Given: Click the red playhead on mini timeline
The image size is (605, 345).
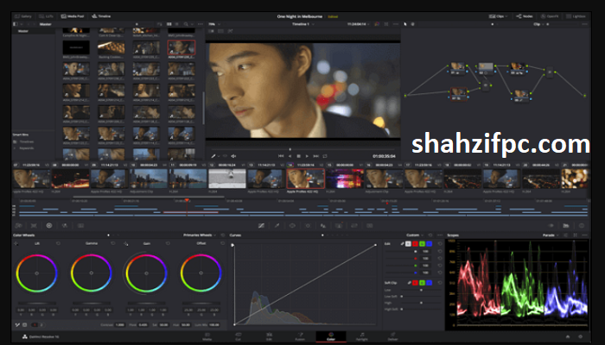Looking at the screenshot, I should pos(187,200).
